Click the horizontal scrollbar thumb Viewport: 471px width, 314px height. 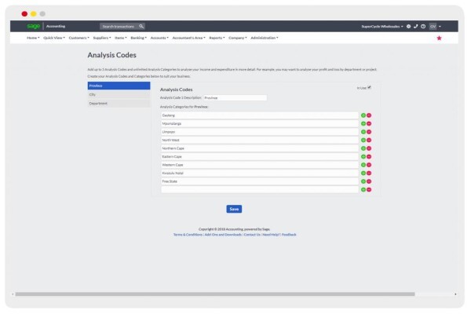[x=215, y=294]
